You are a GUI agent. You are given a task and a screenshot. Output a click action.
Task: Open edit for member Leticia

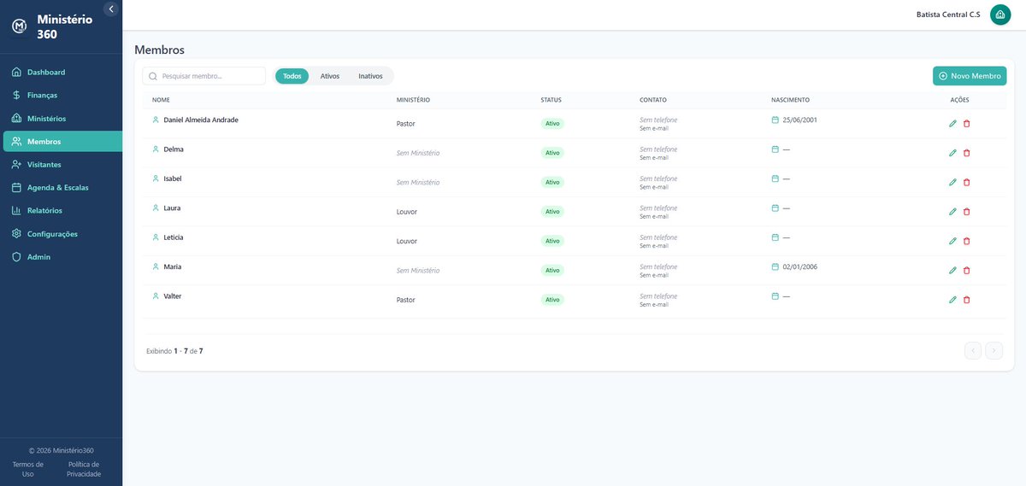pyautogui.click(x=952, y=241)
